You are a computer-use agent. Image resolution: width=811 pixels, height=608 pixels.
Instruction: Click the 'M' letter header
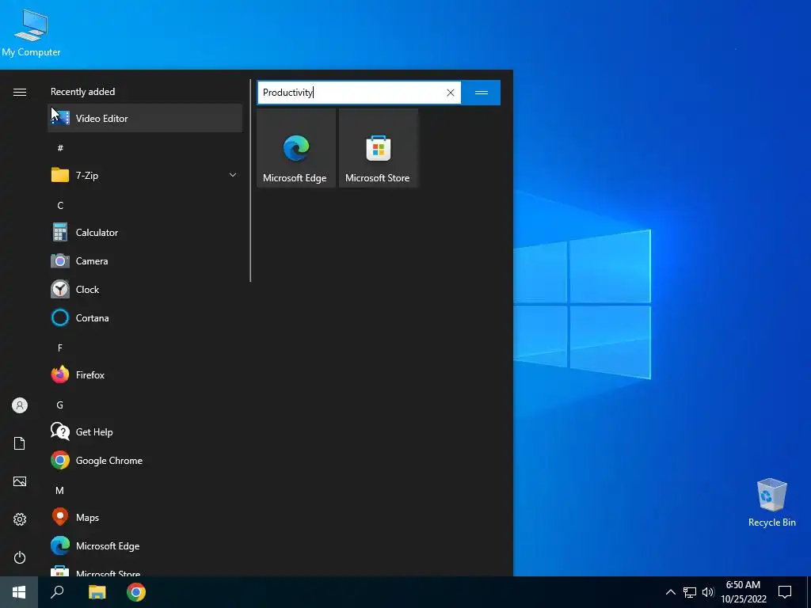60,490
